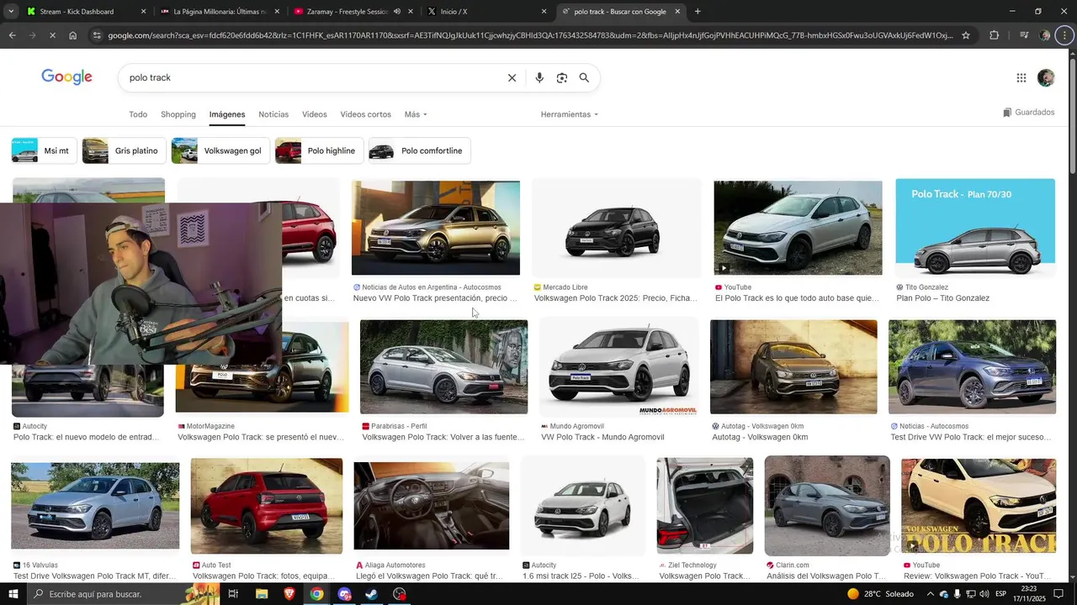Open the Autotag Volkswagen 0km image
The image size is (1077, 605).
coord(793,366)
